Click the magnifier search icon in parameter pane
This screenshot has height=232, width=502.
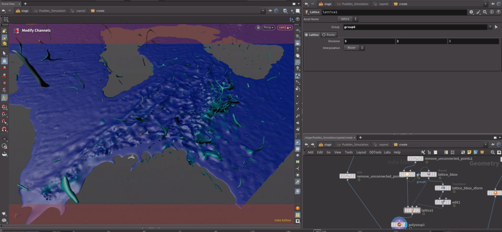point(485,12)
